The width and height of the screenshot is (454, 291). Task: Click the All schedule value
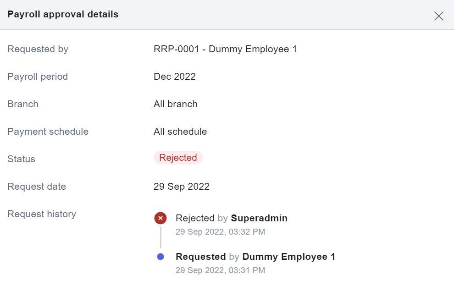click(180, 132)
